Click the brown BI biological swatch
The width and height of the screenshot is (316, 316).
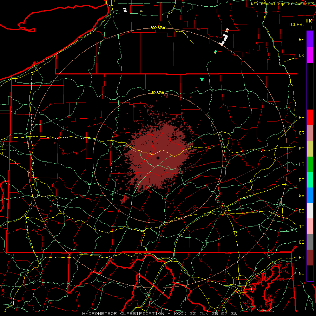[310, 258]
